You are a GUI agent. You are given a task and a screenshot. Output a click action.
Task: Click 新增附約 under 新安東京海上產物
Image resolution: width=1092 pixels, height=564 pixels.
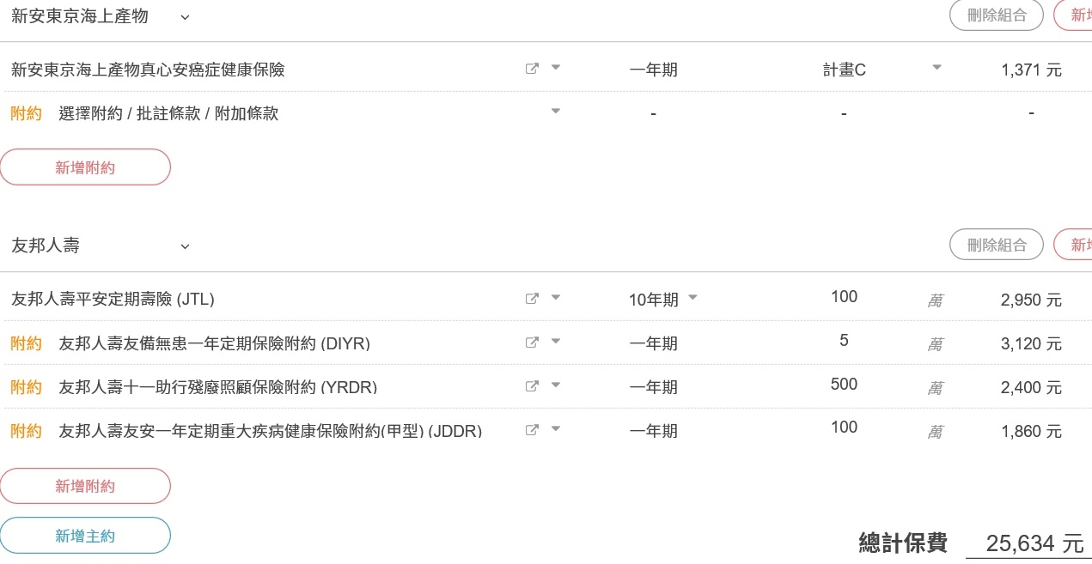click(85, 167)
